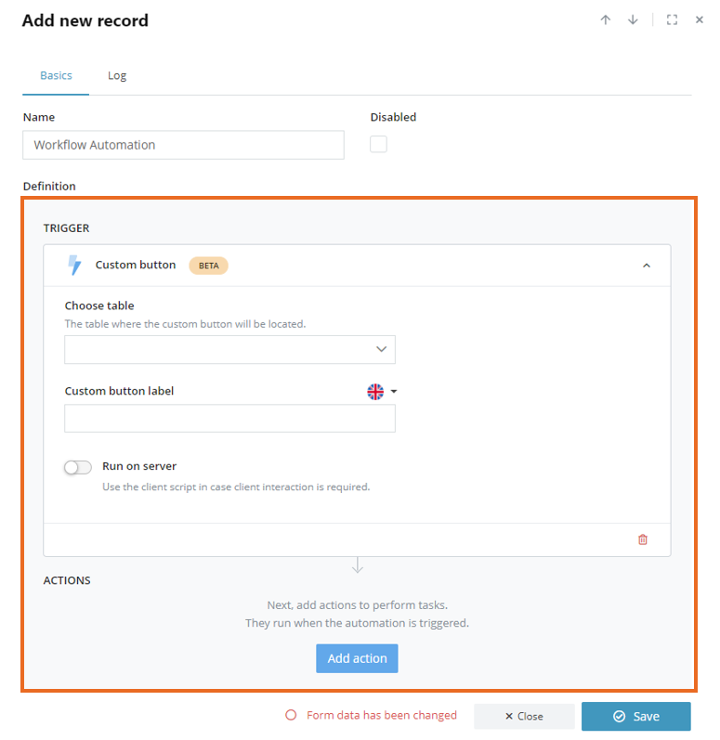Viewport: 720px width, 740px height.
Task: Enable the Run on server toggle
Action: pos(78,467)
